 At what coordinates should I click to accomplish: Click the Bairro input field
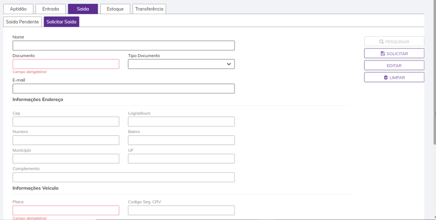coord(181,140)
